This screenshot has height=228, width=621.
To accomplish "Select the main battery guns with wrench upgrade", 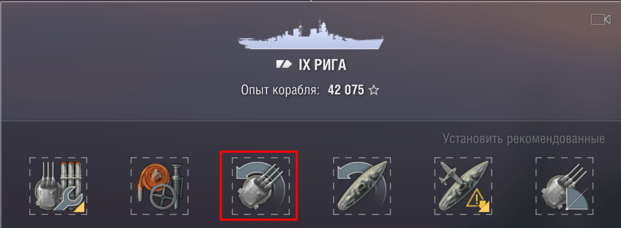I will click(x=58, y=186).
